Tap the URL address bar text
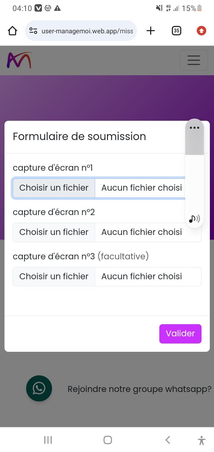 [x=87, y=31]
